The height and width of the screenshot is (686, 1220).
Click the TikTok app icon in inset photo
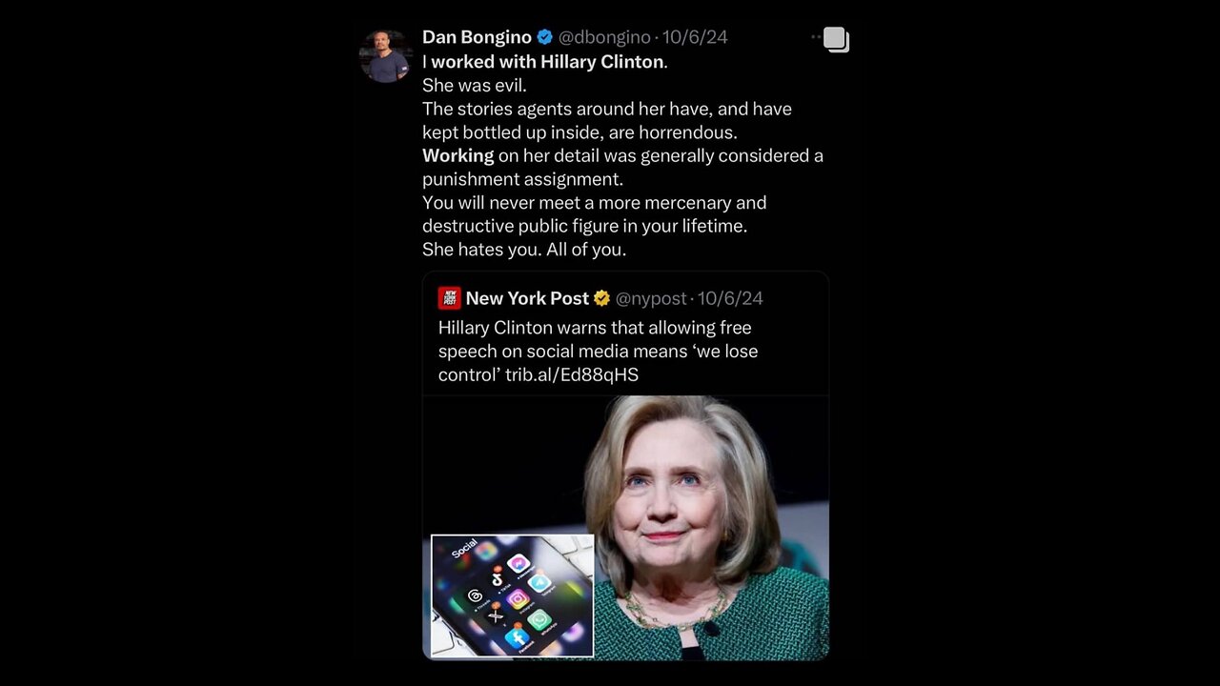[497, 578]
